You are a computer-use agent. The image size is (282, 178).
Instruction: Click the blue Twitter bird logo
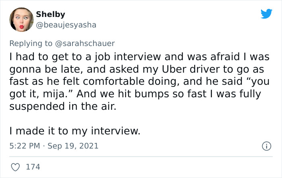tap(266, 13)
